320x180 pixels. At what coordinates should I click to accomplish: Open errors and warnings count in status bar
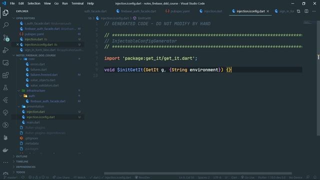click(x=38, y=177)
